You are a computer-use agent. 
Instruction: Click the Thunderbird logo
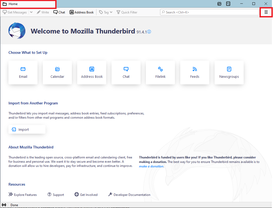pos(17,31)
